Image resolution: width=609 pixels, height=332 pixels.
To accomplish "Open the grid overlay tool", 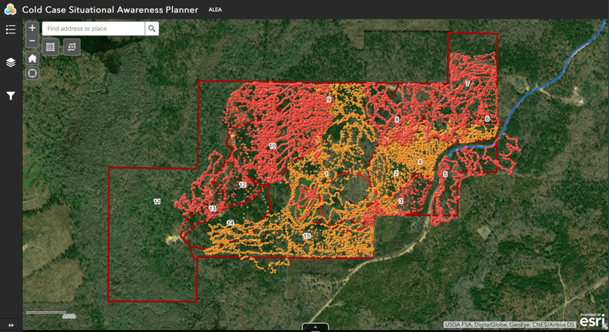I will tap(50, 47).
